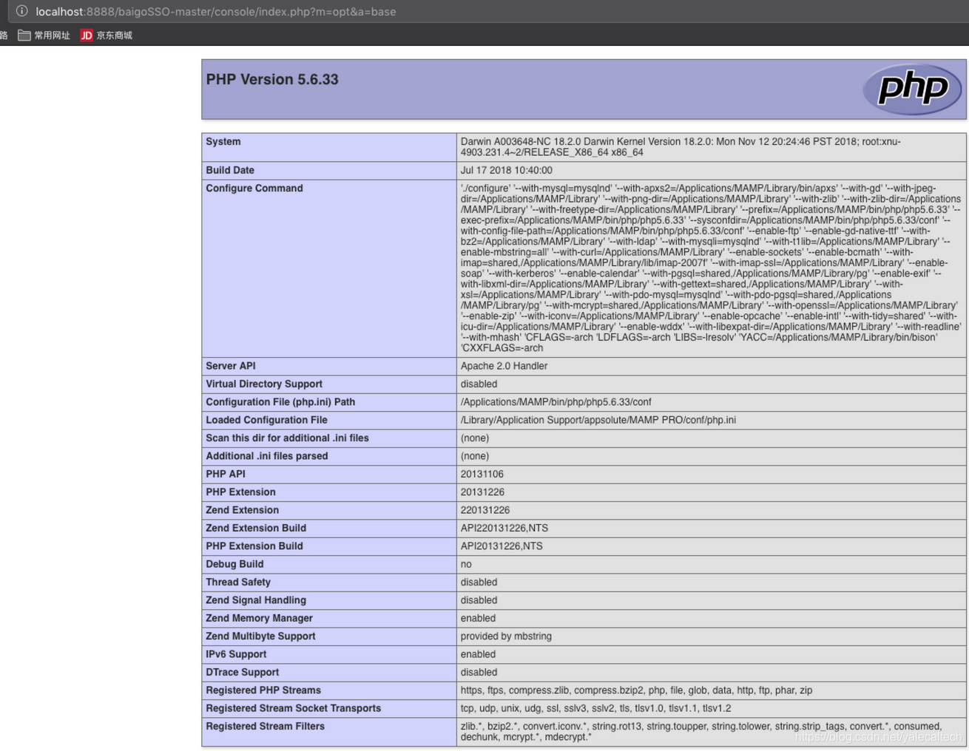969x751 pixels.
Task: Click the Zend Signal Handling label
Action: [x=256, y=600]
